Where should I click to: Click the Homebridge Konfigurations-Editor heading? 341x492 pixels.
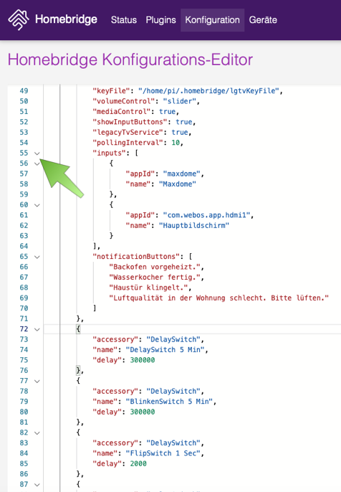coord(130,60)
